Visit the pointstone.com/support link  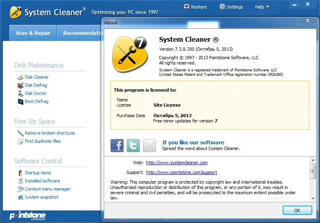pyautogui.click(x=181, y=172)
